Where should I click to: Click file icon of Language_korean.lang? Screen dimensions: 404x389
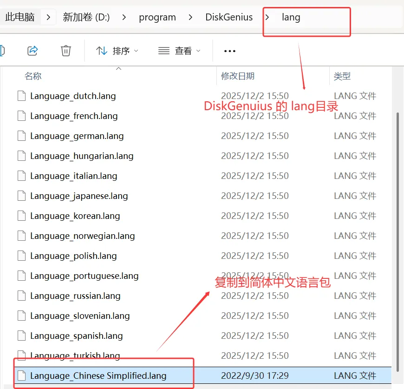coord(22,216)
